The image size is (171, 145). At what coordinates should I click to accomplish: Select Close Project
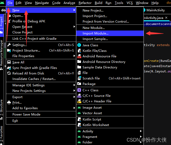tap(41, 32)
